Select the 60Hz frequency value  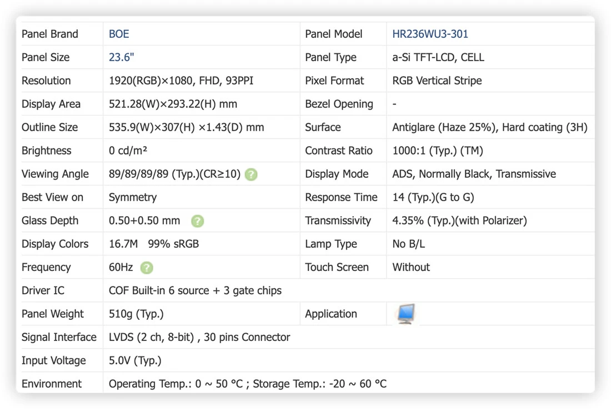pyautogui.click(x=121, y=267)
